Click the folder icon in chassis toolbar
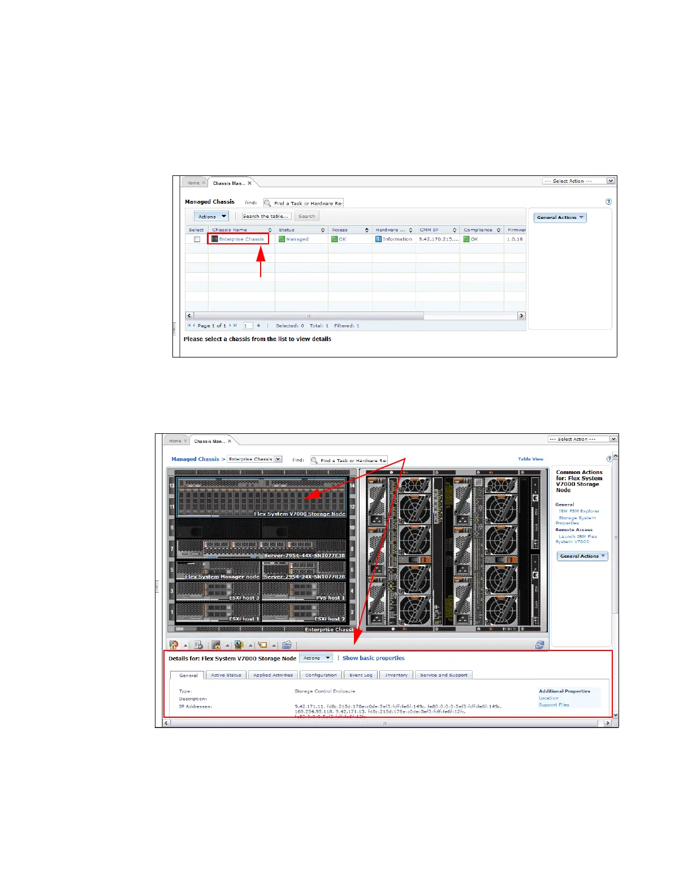692x896 pixels. coord(287,645)
